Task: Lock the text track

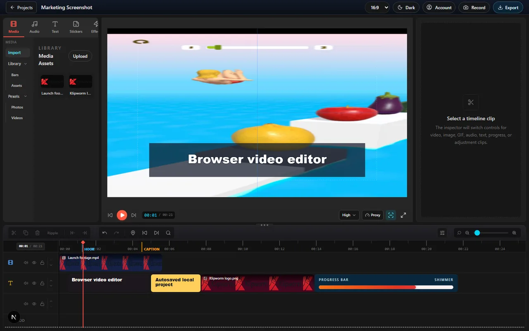Action: (42, 283)
